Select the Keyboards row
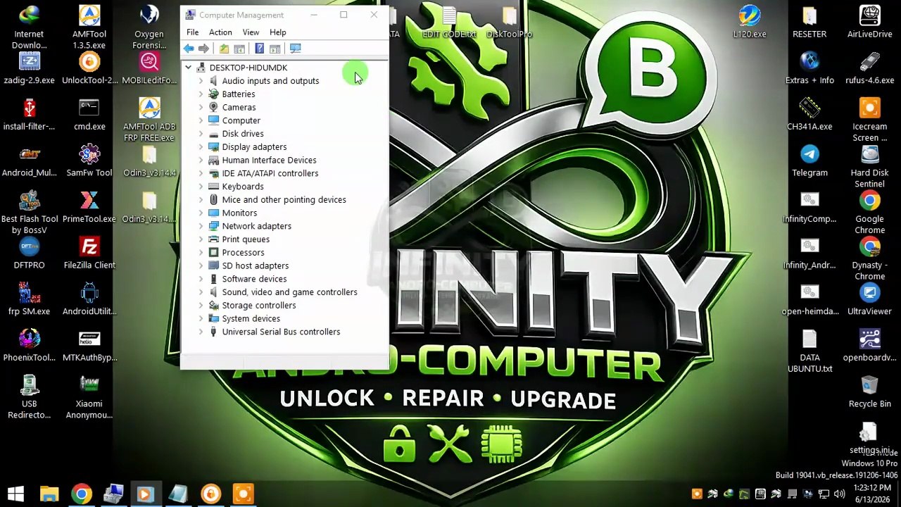901x507 pixels. click(x=242, y=187)
